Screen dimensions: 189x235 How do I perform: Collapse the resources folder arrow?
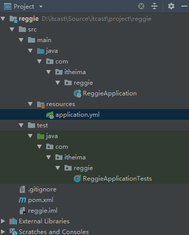30,104
